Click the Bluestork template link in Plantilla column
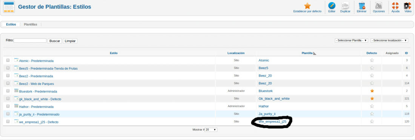 pyautogui.click(x=266, y=91)
